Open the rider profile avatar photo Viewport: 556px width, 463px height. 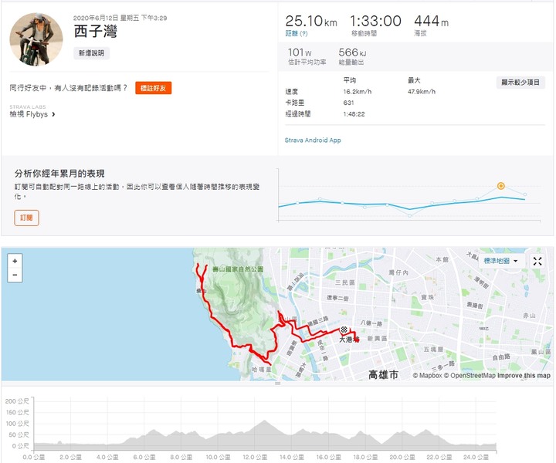(x=36, y=39)
